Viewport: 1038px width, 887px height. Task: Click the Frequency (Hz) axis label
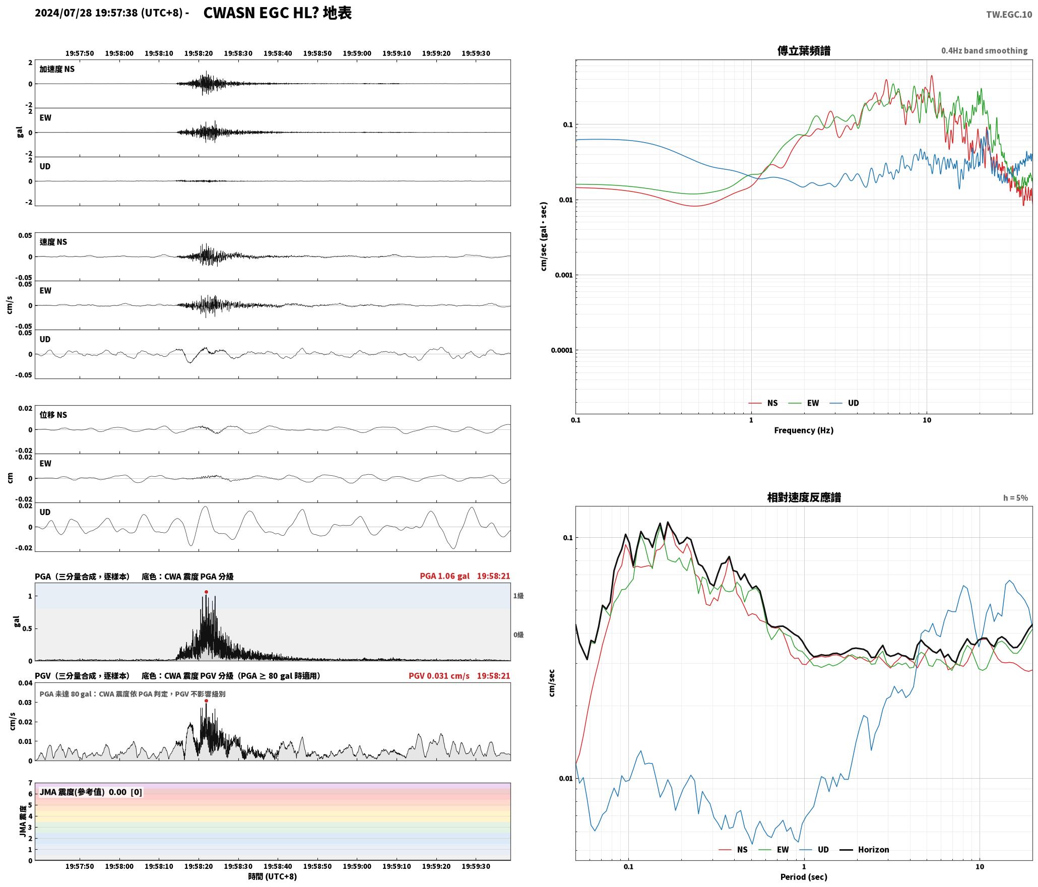[x=804, y=430]
